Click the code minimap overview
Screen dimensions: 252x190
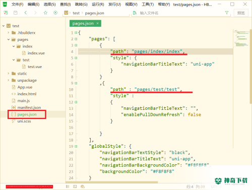tap(241, 38)
